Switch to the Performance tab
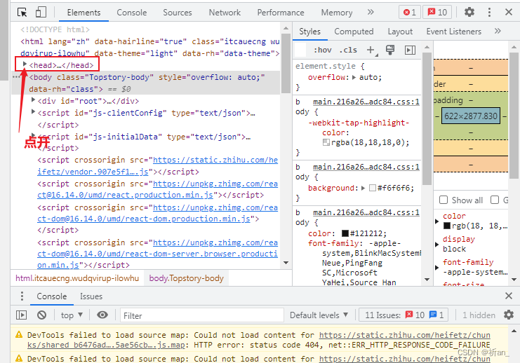This screenshot has height=363, width=520. tap(281, 13)
